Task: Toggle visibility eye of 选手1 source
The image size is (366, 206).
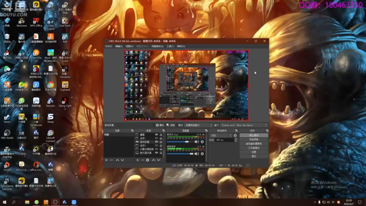Action: coord(156,138)
